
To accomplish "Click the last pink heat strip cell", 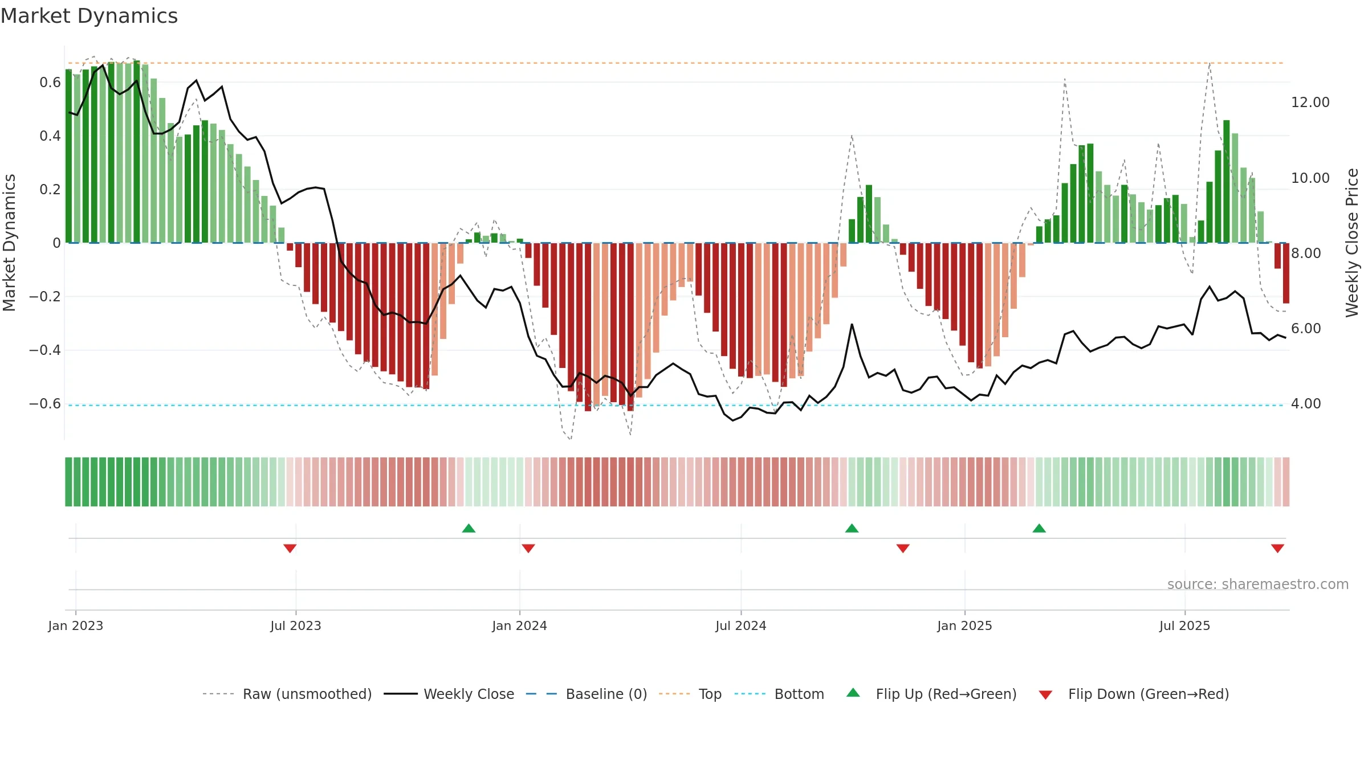I will tap(1286, 482).
